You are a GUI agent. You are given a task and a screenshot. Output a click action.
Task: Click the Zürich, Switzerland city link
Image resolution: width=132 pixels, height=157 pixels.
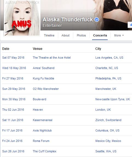coord(108,120)
